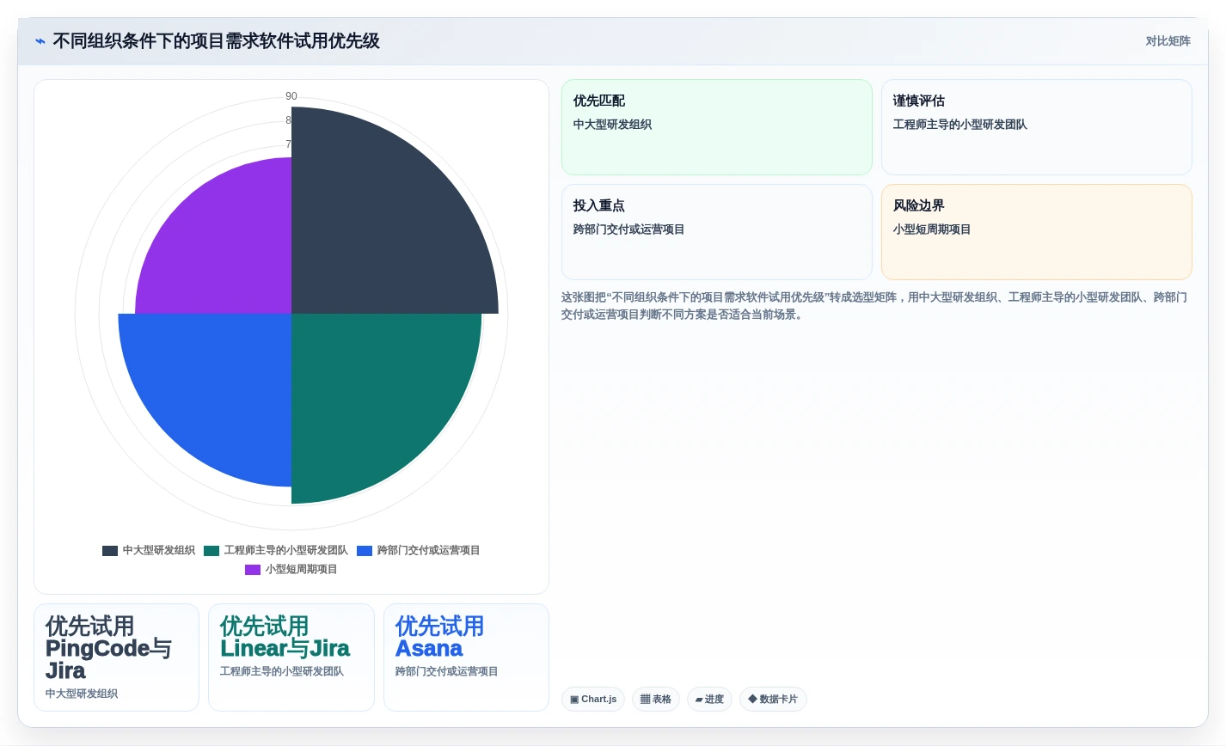Click 中大型研发组织 text under PingCode card
This screenshot has width=1226, height=746.
point(82,694)
